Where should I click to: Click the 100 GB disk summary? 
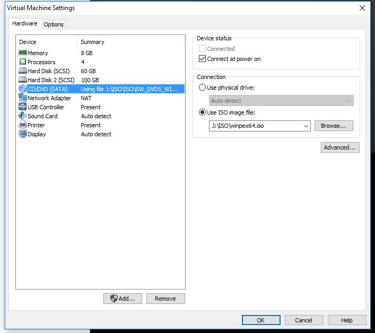(x=90, y=80)
